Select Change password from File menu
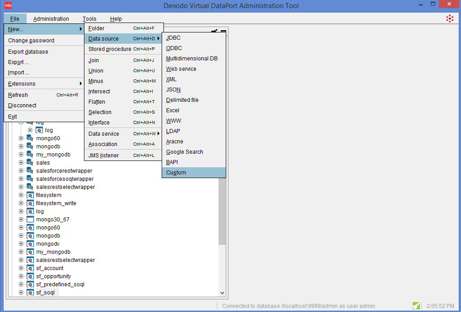The height and width of the screenshot is (312, 461). click(44, 41)
